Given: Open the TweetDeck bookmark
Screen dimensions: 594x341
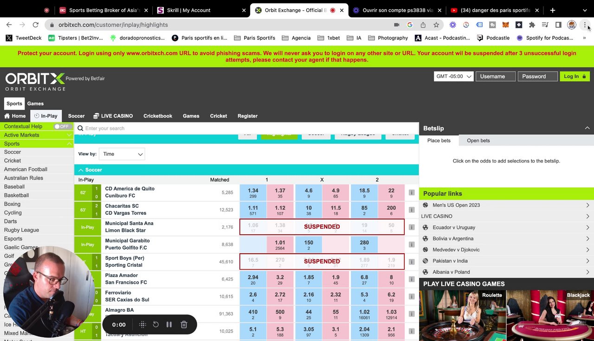Looking at the screenshot, I should tap(24, 38).
